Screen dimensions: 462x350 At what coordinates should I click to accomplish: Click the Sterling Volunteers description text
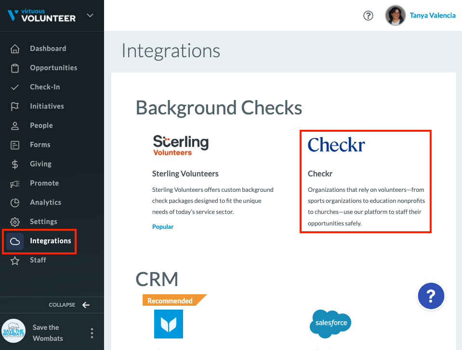[x=213, y=201]
